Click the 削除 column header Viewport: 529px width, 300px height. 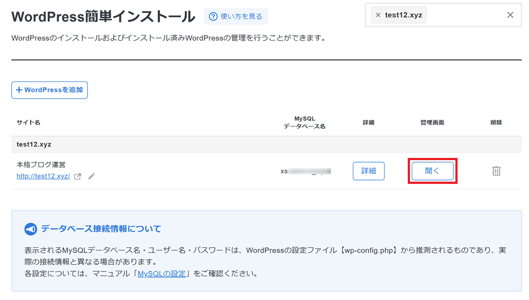coord(496,123)
